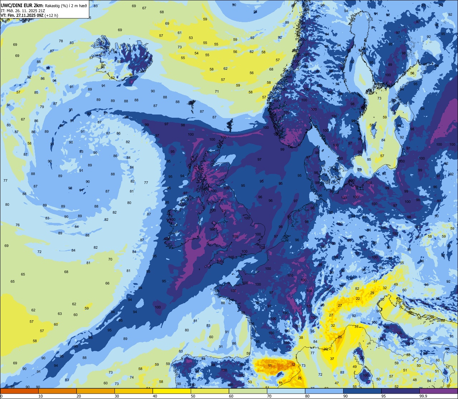Click the 0–10% dark orange legend swatch
The image size is (458, 399).
pos(19,390)
